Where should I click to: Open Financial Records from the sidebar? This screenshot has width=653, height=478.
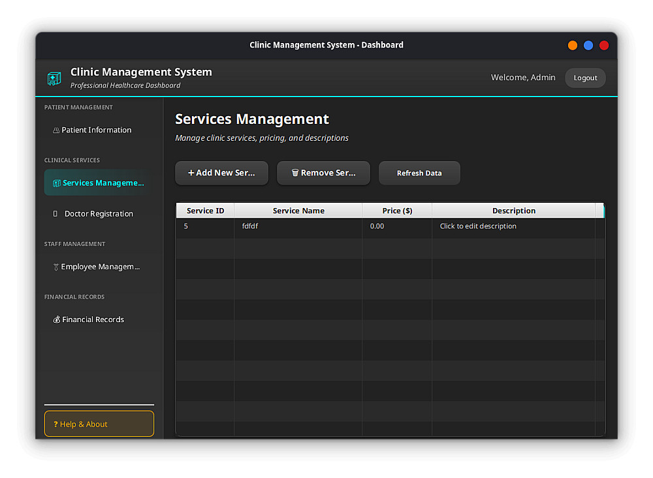coord(93,320)
